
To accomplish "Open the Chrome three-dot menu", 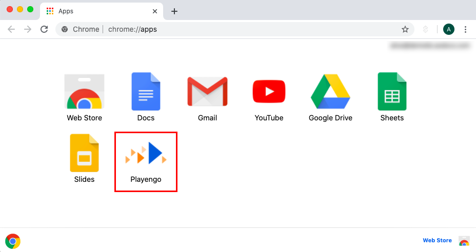I will tap(465, 29).
